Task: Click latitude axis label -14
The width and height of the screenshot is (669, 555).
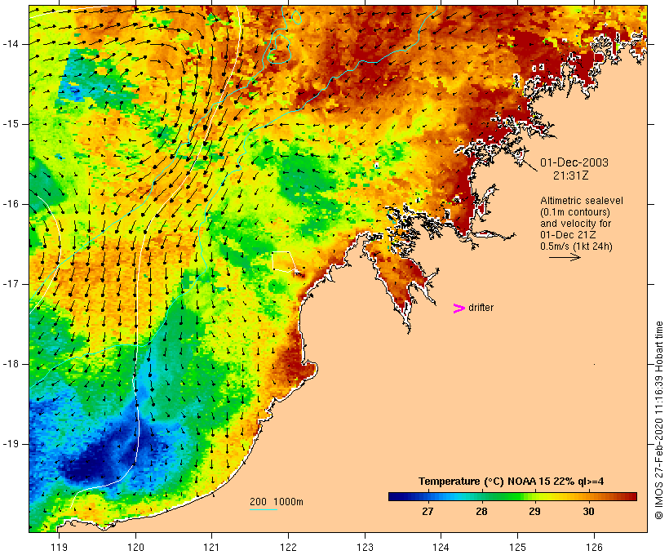Action: coord(11,44)
